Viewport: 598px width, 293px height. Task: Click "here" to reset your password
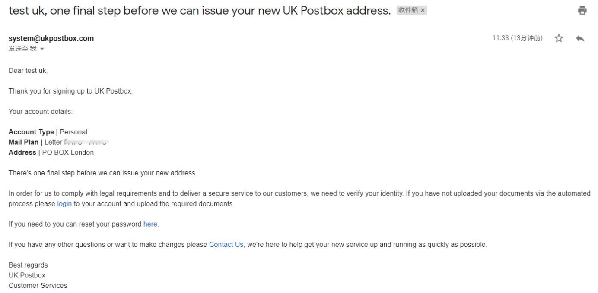[149, 224]
